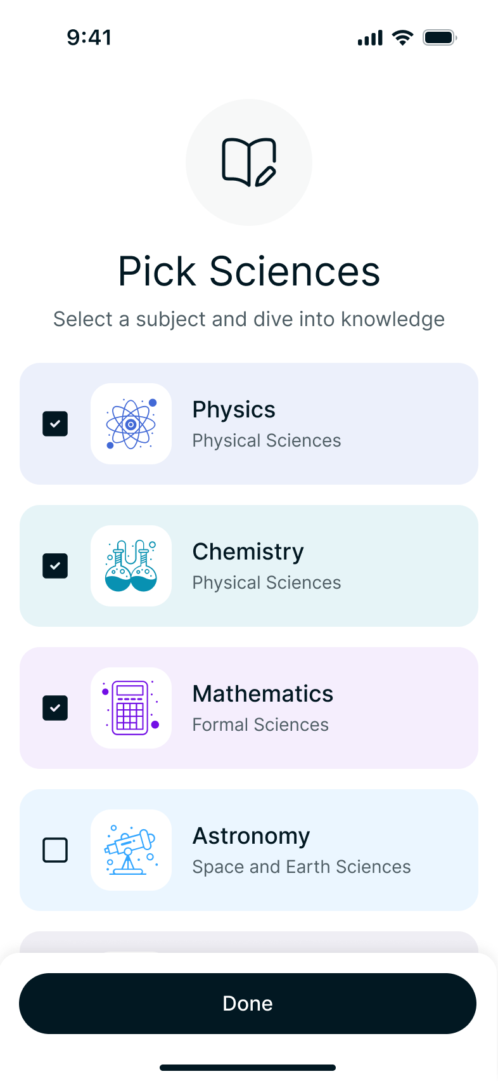Image resolution: width=498 pixels, height=1081 pixels.
Task: Tap the Chemistry flasks icon
Action: coord(131,566)
